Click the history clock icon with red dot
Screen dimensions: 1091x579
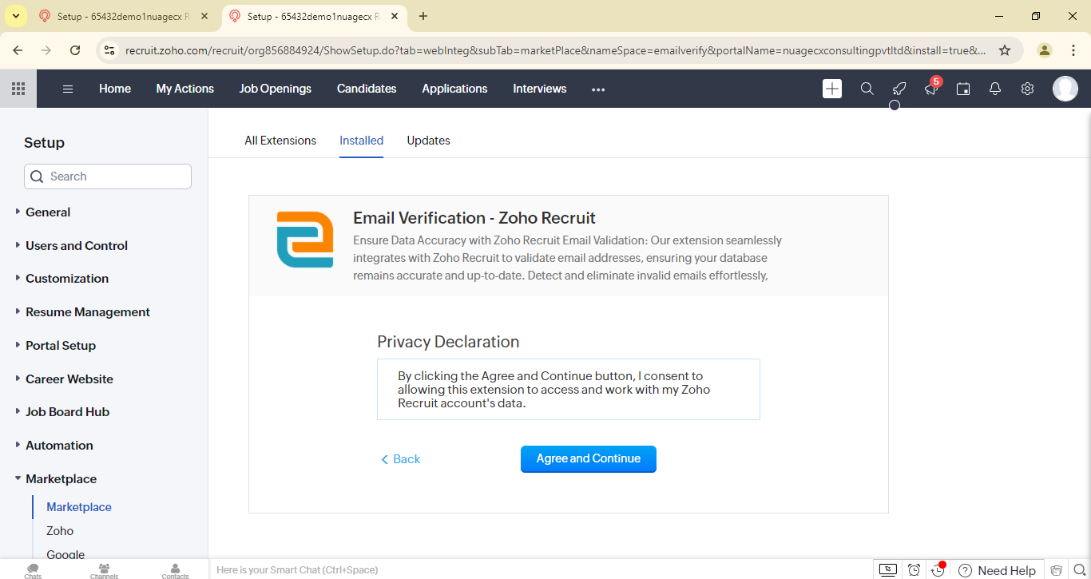[x=938, y=569]
